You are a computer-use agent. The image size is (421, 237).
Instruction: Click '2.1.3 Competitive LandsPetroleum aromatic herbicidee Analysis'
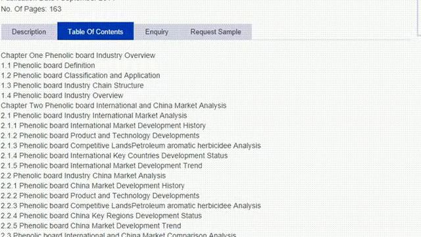point(131,145)
